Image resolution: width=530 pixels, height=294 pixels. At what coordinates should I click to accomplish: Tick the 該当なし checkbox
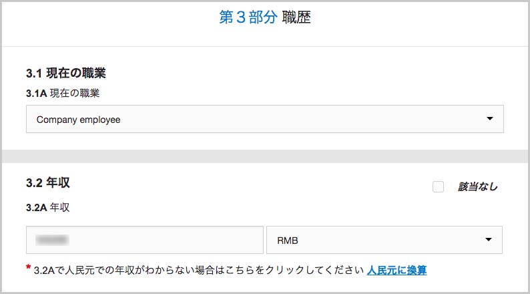tap(438, 186)
